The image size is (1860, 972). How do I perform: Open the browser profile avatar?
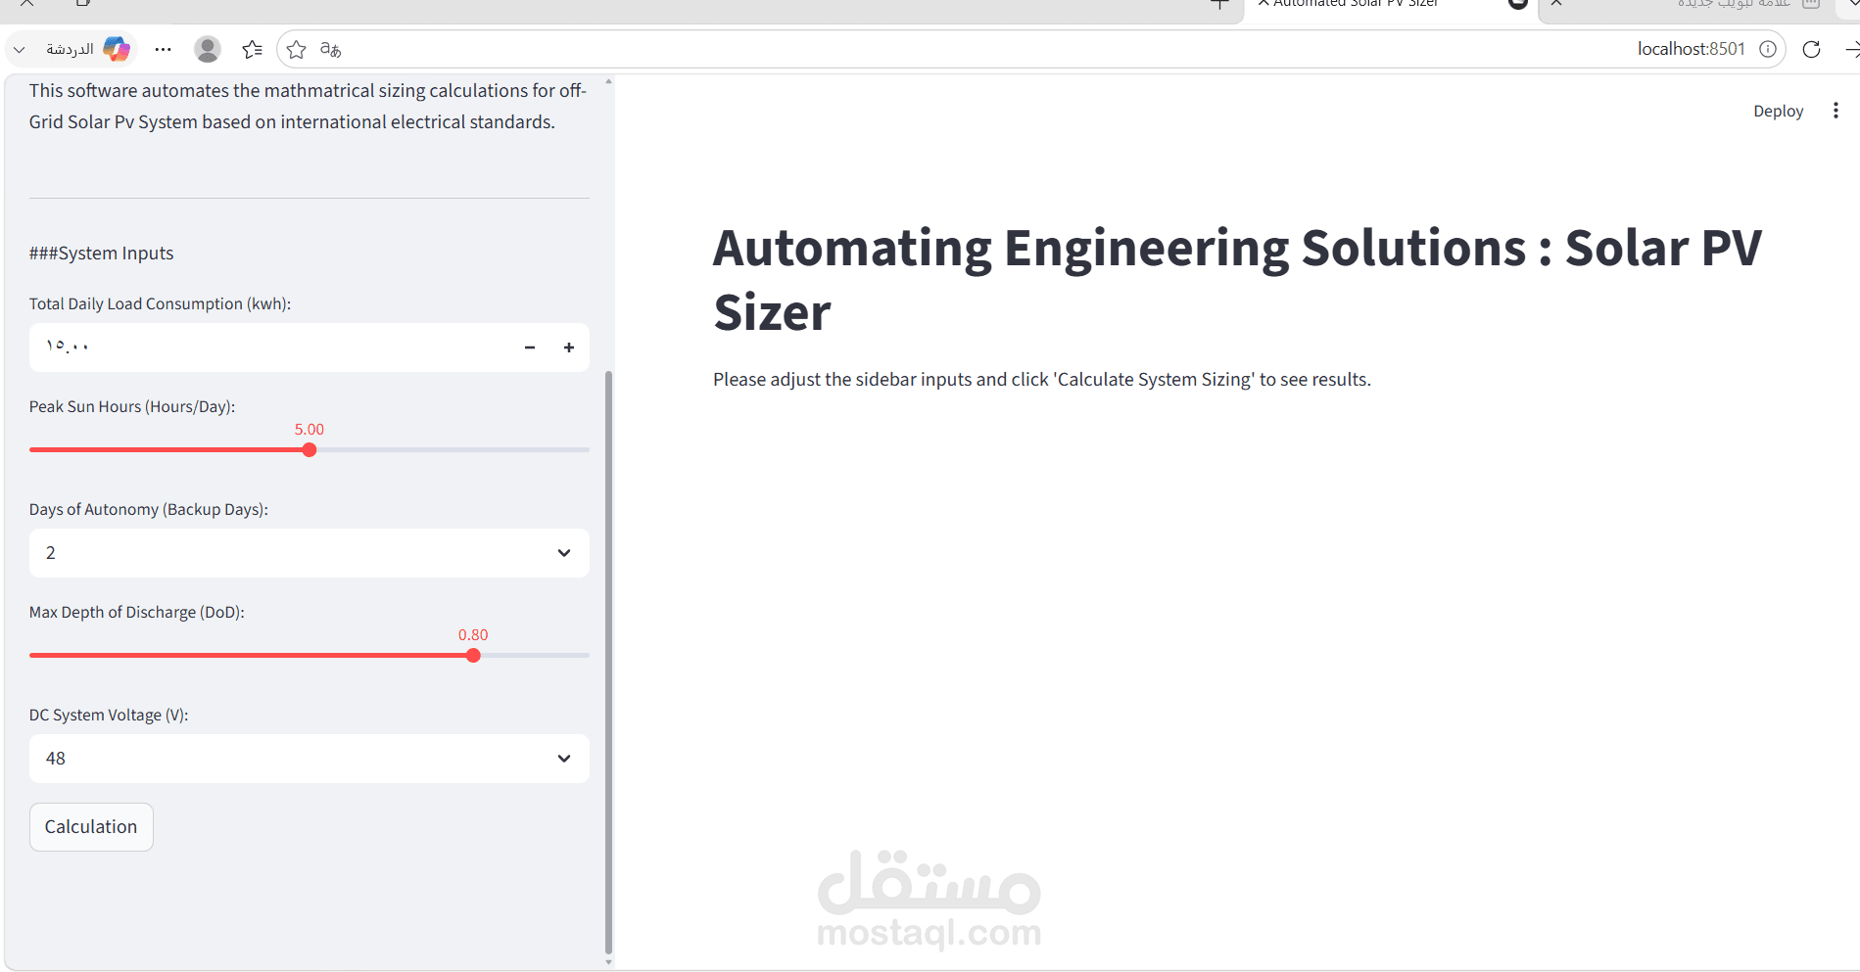tap(208, 49)
